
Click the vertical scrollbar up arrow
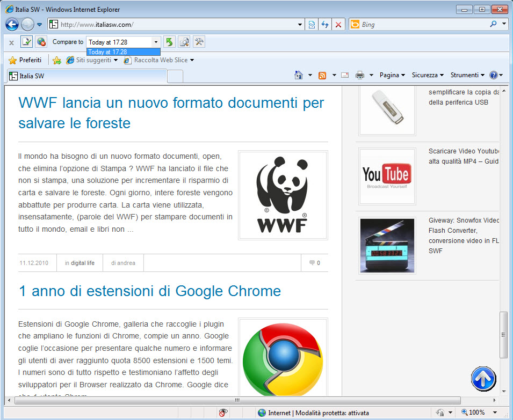pyautogui.click(x=503, y=90)
